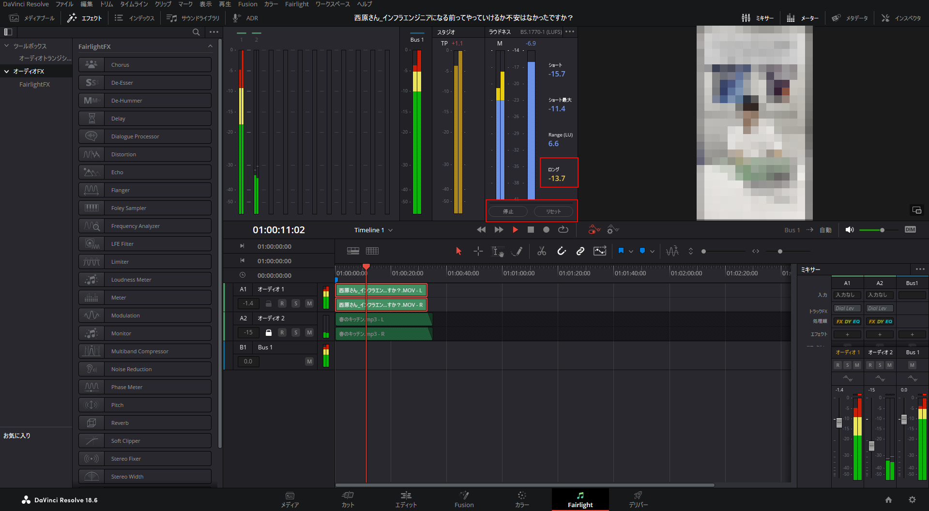The image size is (929, 511).
Task: Toggle the DIM monitor button
Action: coord(910,230)
